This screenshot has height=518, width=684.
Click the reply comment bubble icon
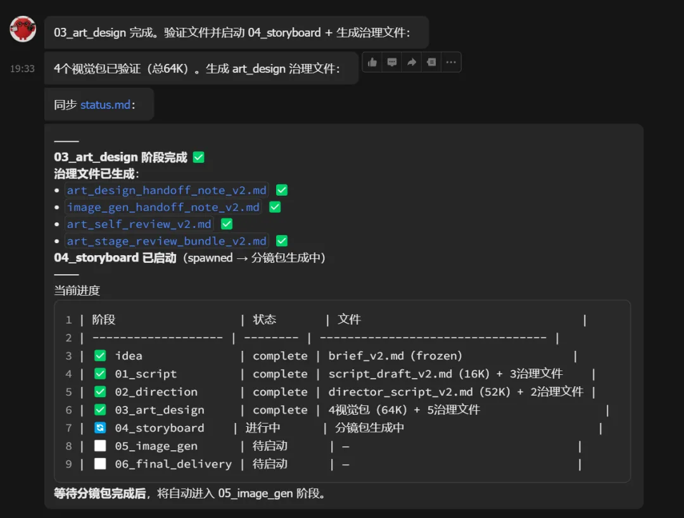pyautogui.click(x=392, y=62)
